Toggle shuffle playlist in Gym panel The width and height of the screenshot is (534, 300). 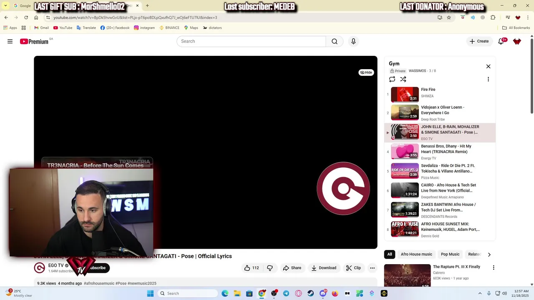point(403,79)
